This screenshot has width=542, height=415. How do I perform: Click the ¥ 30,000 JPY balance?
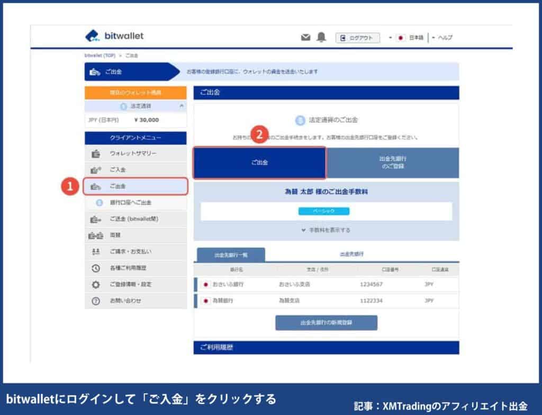(x=147, y=120)
